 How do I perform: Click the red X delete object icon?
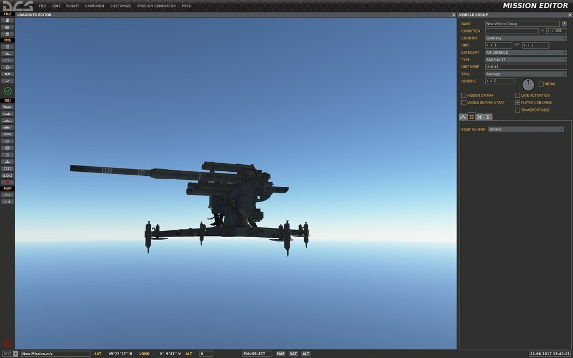(7, 182)
